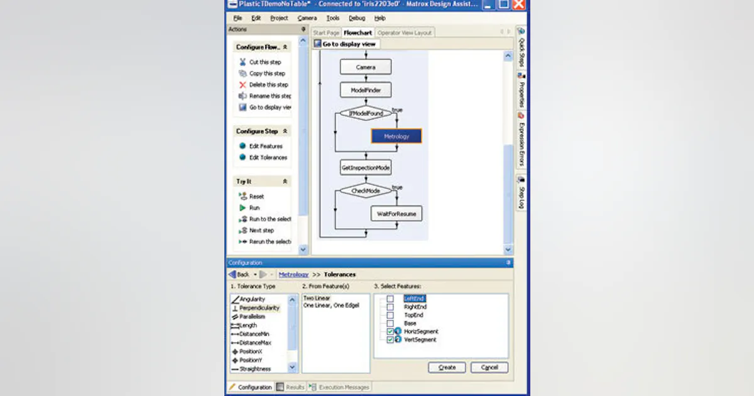Select One Linear, One Edgel option
The image size is (754, 396).
[x=331, y=306]
